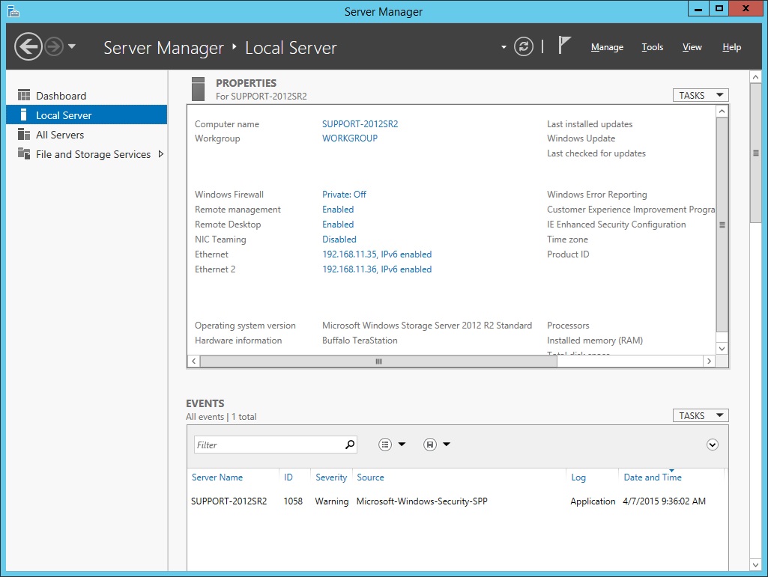Open the save query disk icon
Viewport: 768px width, 577px height.
(x=430, y=445)
